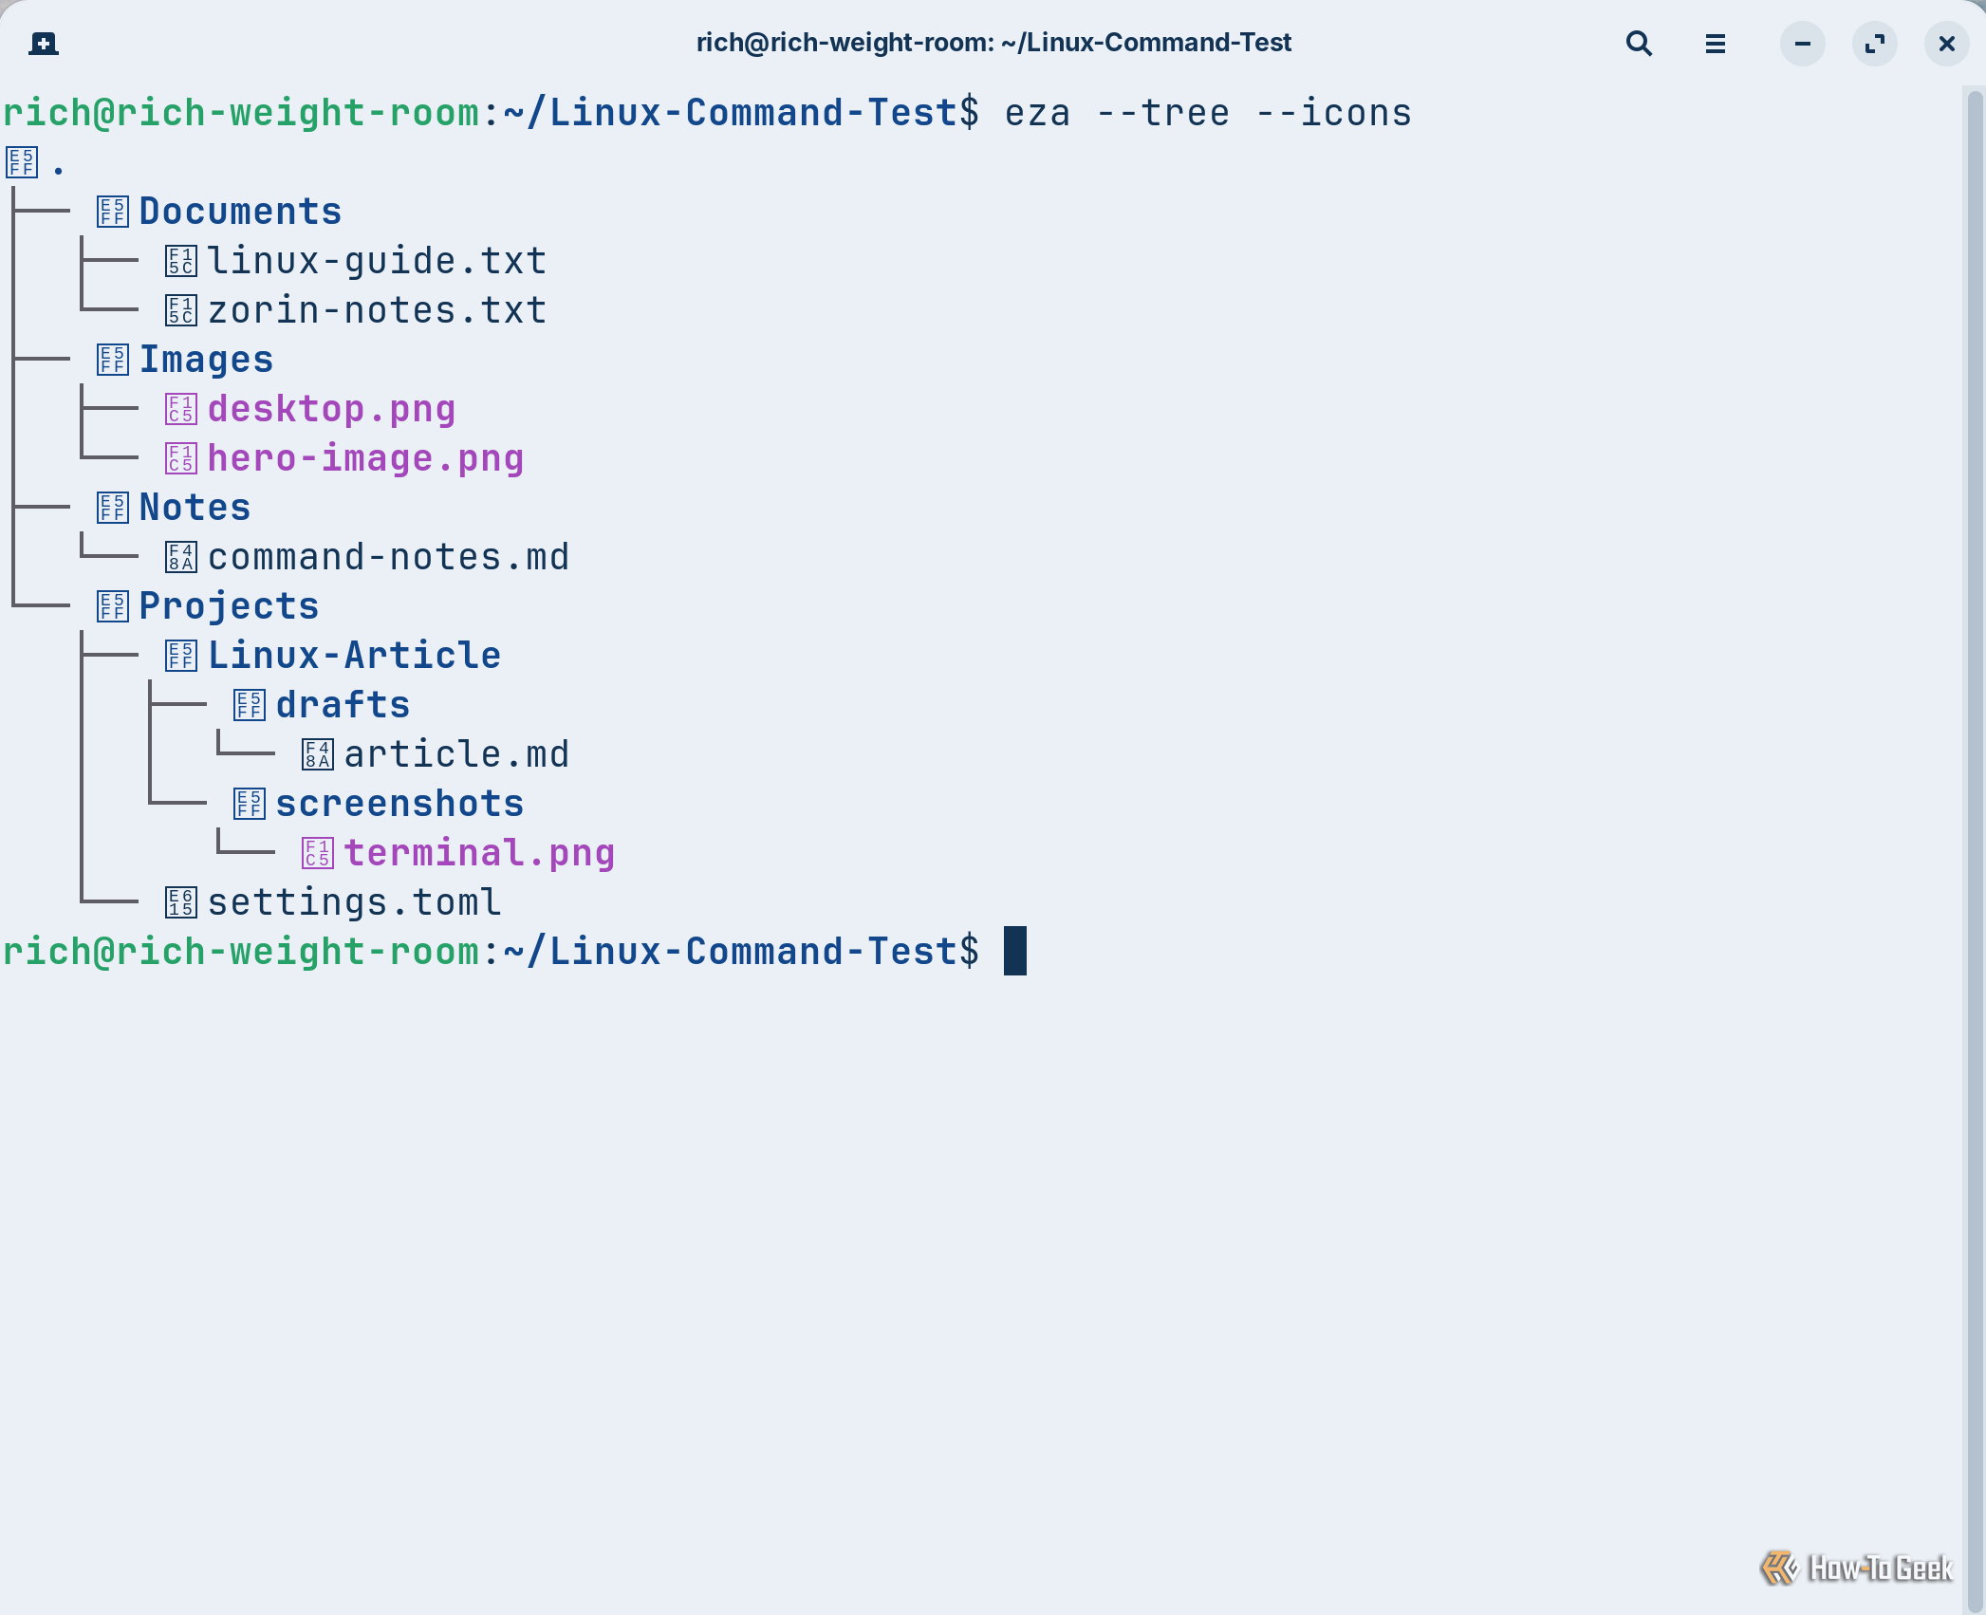Select the linux-guide.txt file name
The image size is (1986, 1615).
click(x=377, y=261)
